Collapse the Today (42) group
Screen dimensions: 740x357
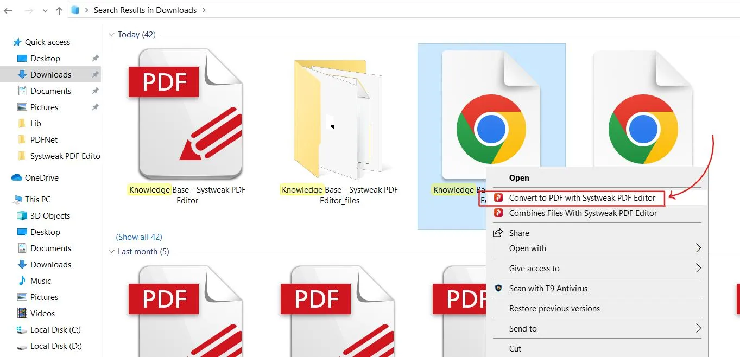[111, 35]
